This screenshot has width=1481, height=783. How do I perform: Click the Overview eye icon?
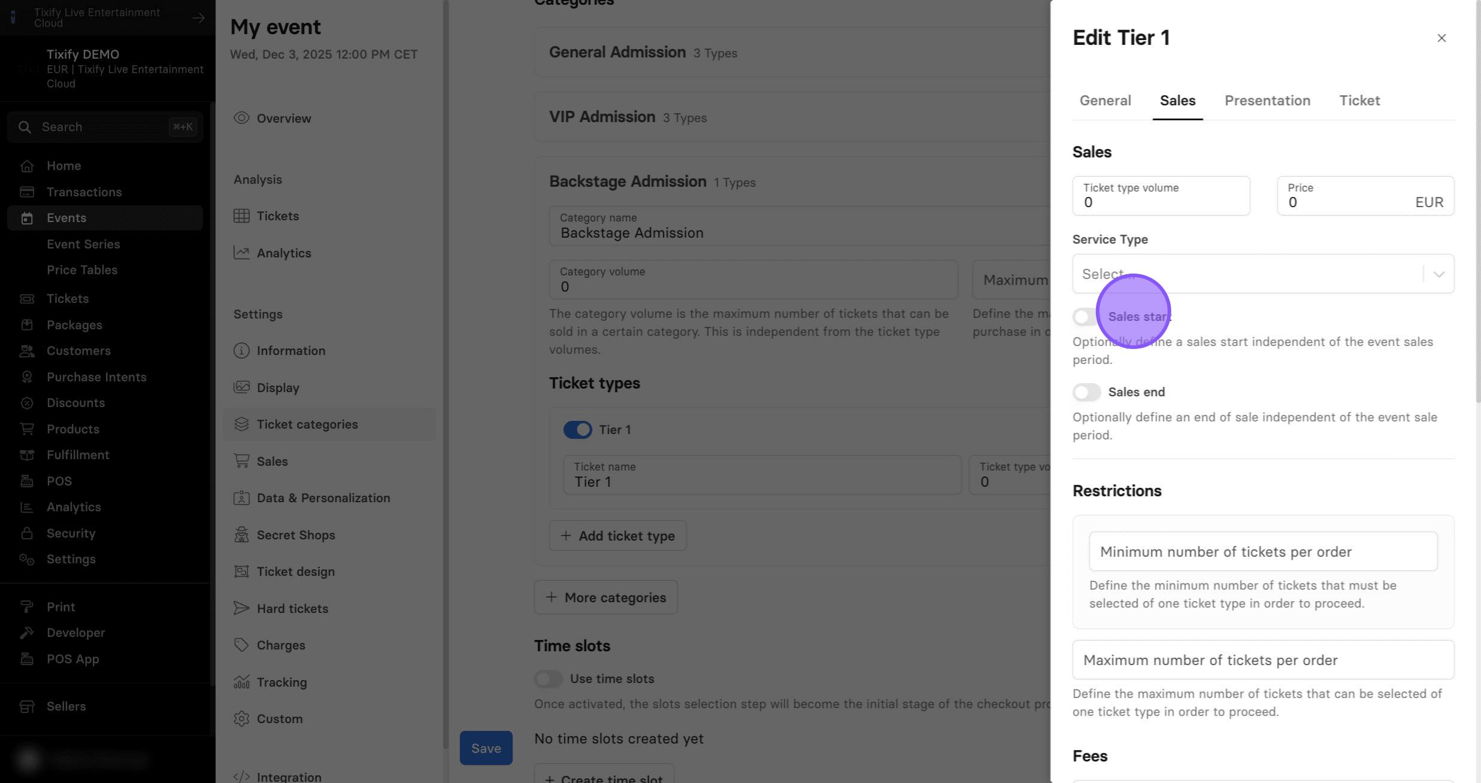pyautogui.click(x=241, y=118)
